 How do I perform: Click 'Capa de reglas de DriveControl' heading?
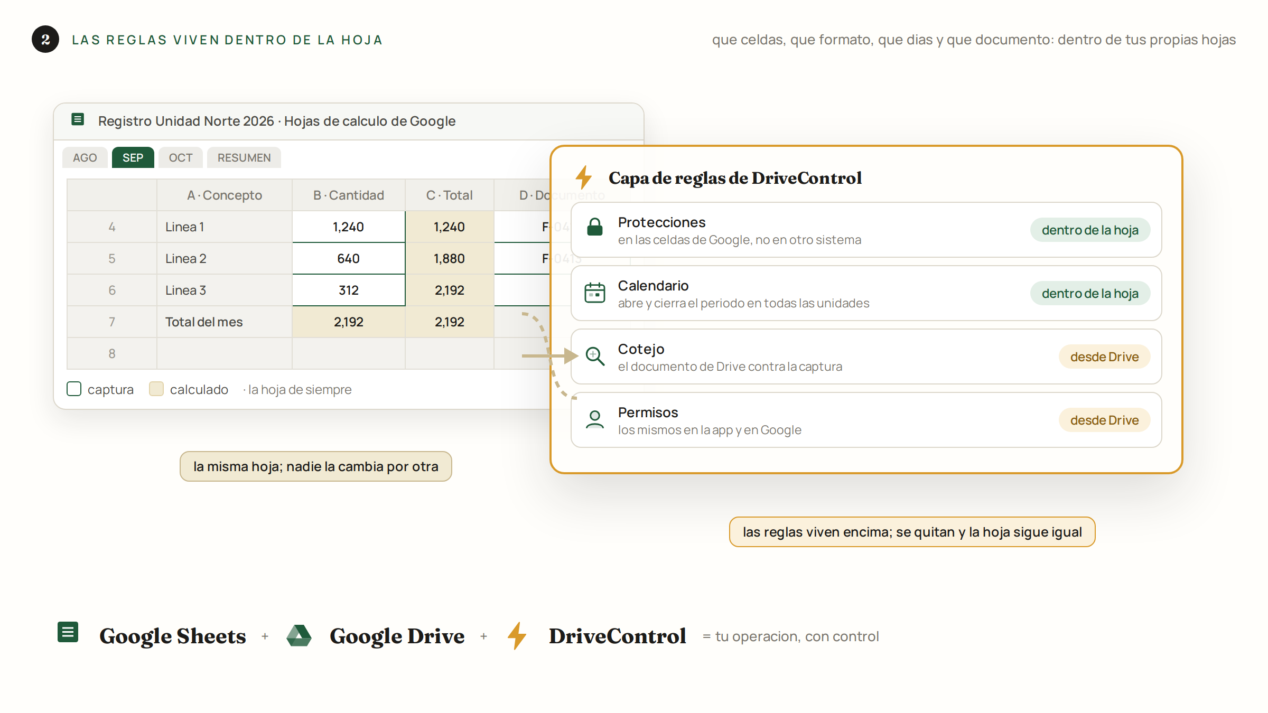(735, 178)
